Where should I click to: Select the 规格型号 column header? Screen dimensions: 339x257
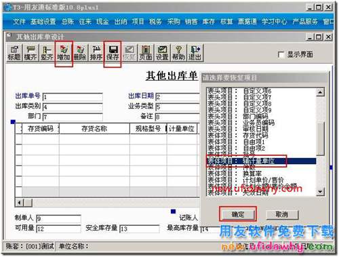[x=148, y=129]
